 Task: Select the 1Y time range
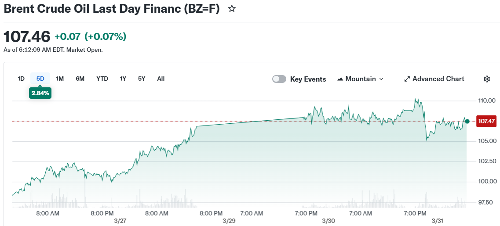[x=123, y=79]
